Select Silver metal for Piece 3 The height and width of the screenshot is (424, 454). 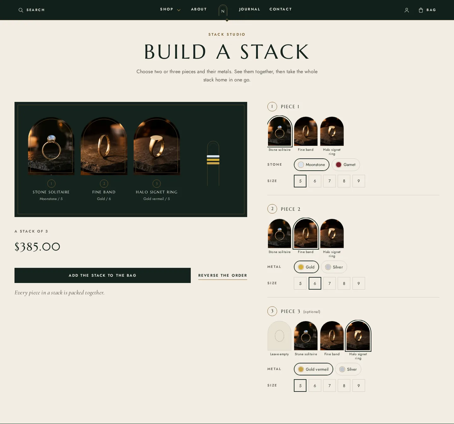[348, 369]
